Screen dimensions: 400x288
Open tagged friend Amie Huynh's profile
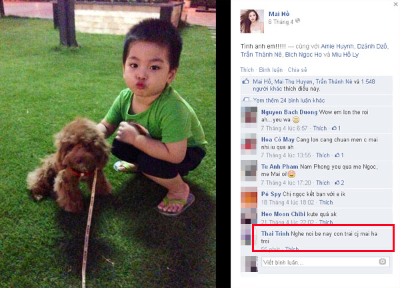(337, 46)
